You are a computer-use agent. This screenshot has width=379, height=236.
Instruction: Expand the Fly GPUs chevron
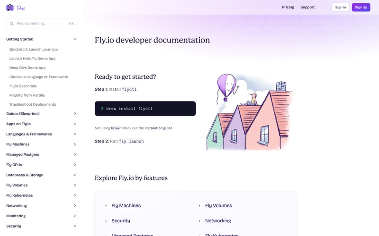[x=75, y=165]
